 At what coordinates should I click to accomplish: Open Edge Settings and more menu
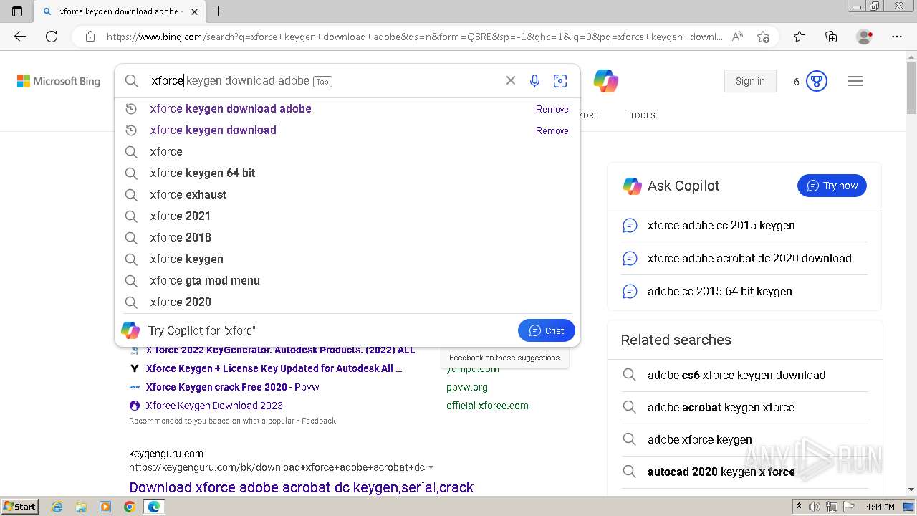(897, 37)
